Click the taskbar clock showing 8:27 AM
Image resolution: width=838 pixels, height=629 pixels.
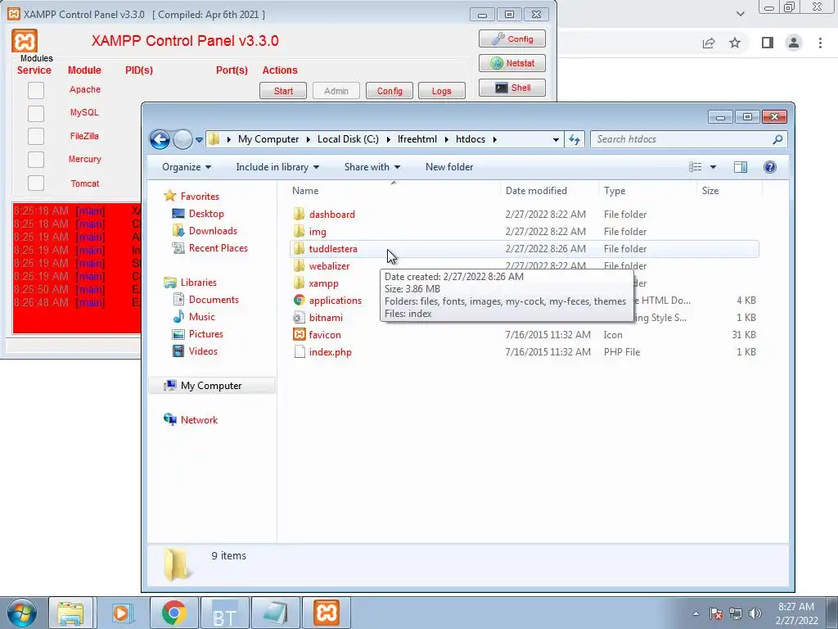click(796, 613)
